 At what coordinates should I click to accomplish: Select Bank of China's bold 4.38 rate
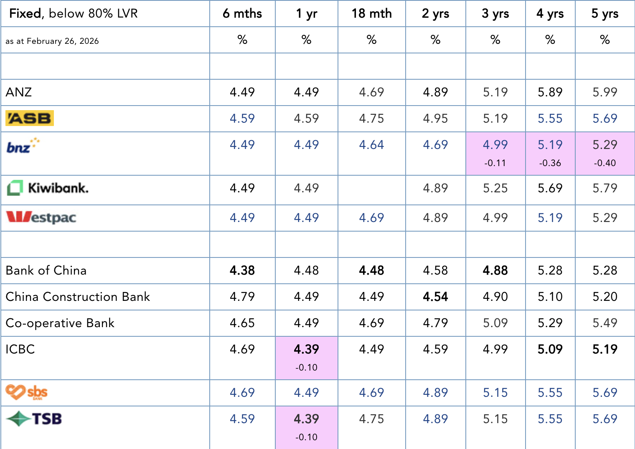(242, 270)
